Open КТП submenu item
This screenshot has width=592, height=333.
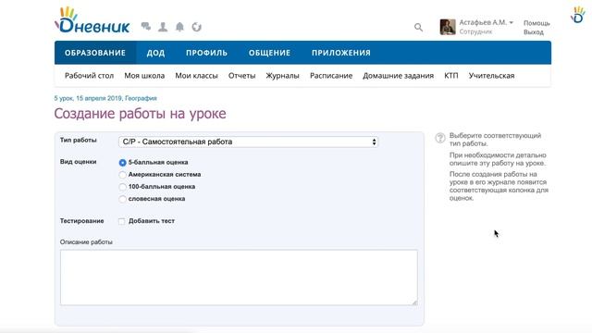click(451, 76)
